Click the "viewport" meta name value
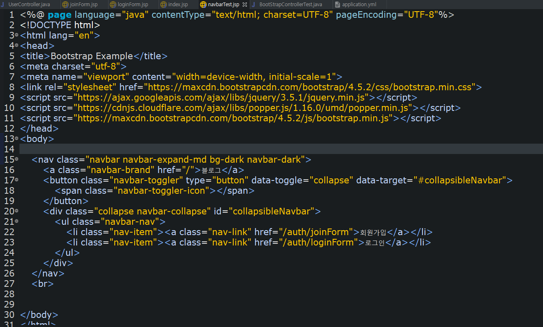The width and height of the screenshot is (543, 327). pyautogui.click(x=106, y=77)
